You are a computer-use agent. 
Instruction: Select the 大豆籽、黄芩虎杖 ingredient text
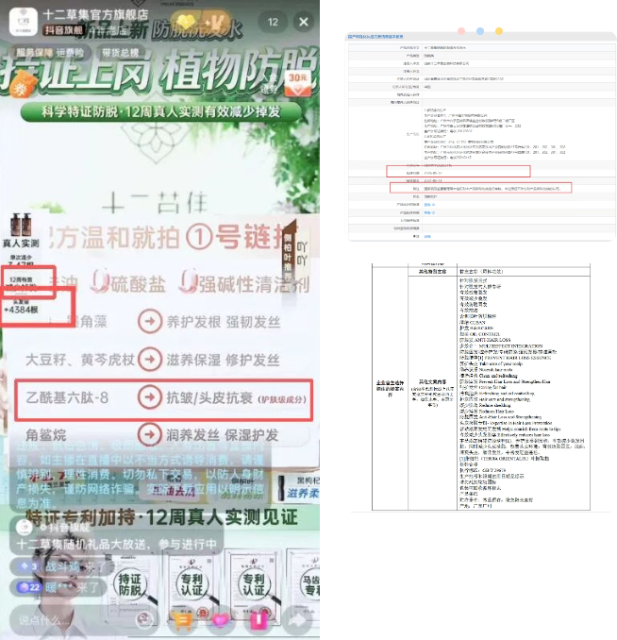pyautogui.click(x=80, y=360)
